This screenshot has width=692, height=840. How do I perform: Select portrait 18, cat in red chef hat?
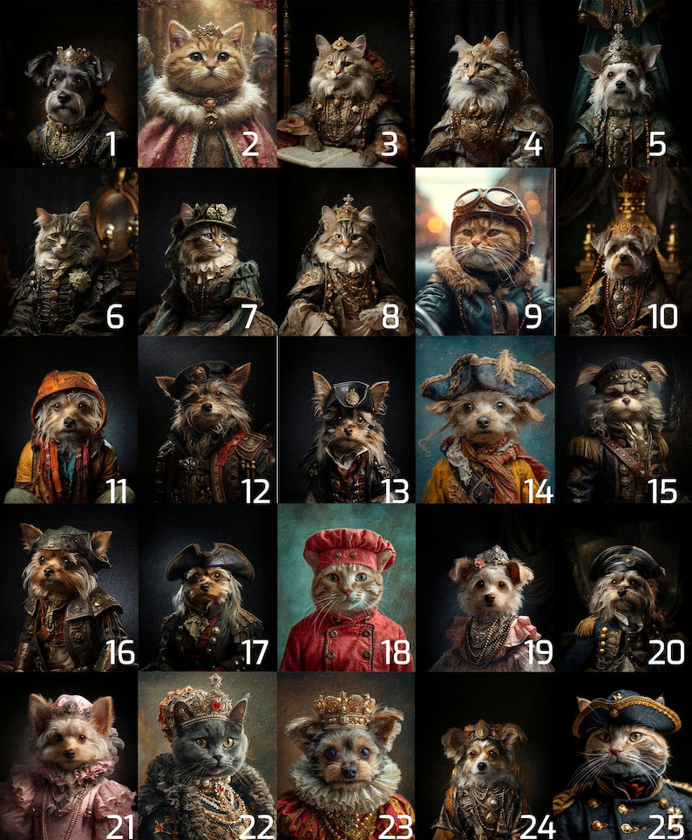click(347, 588)
